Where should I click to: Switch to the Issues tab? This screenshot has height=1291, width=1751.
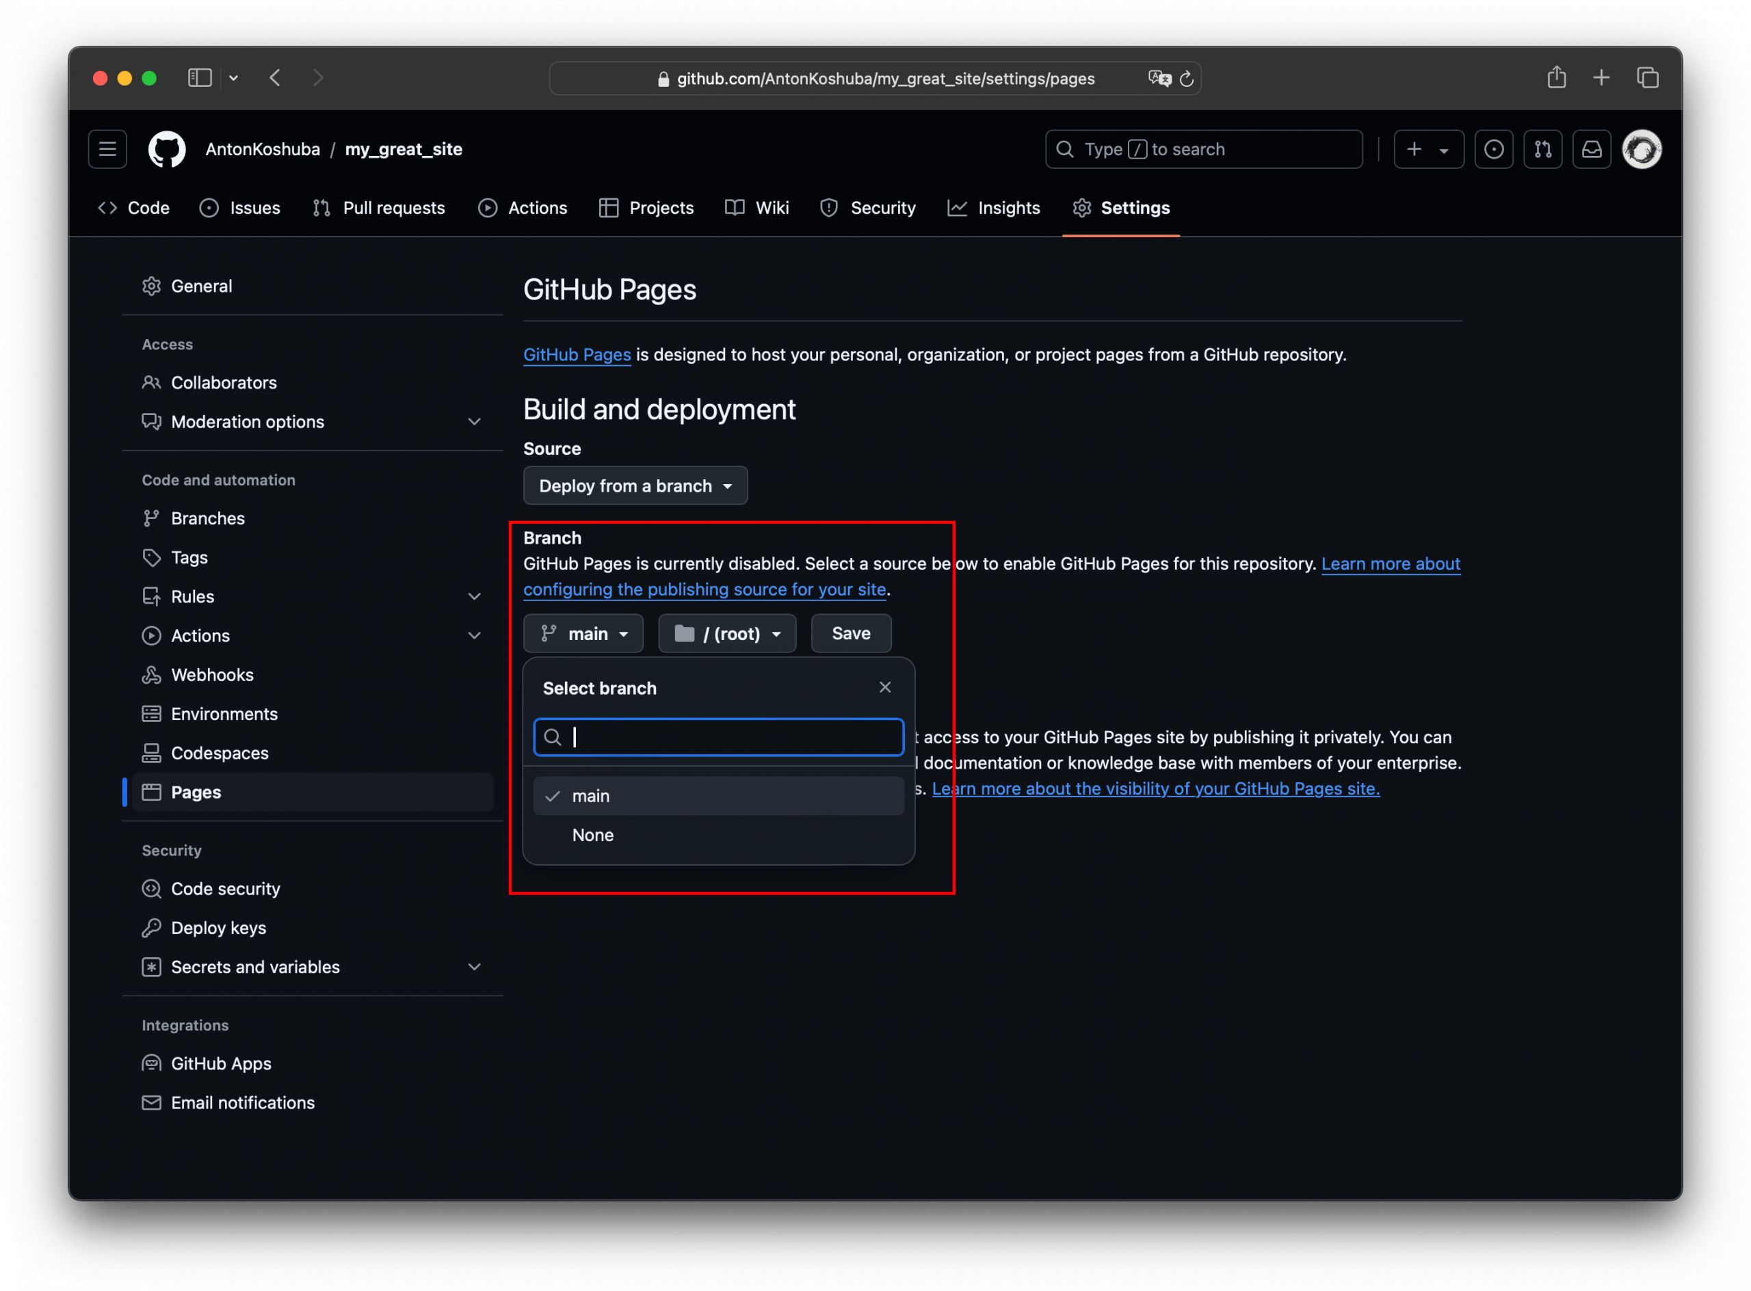pyautogui.click(x=240, y=208)
